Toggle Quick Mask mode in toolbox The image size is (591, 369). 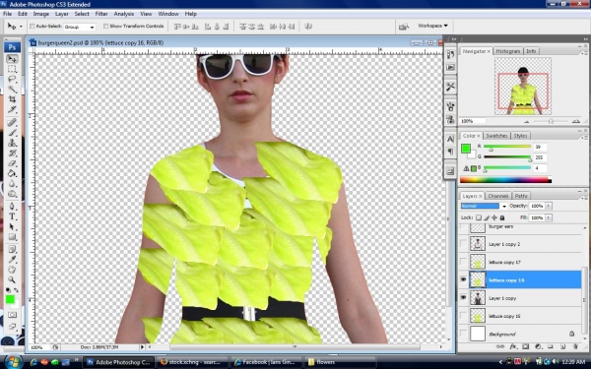[x=12, y=315]
